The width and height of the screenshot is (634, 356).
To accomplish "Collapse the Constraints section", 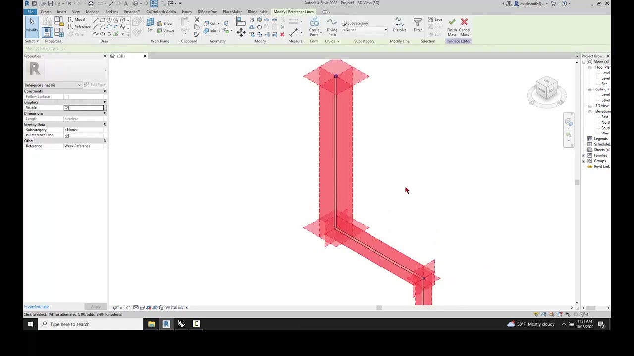I will click(104, 91).
